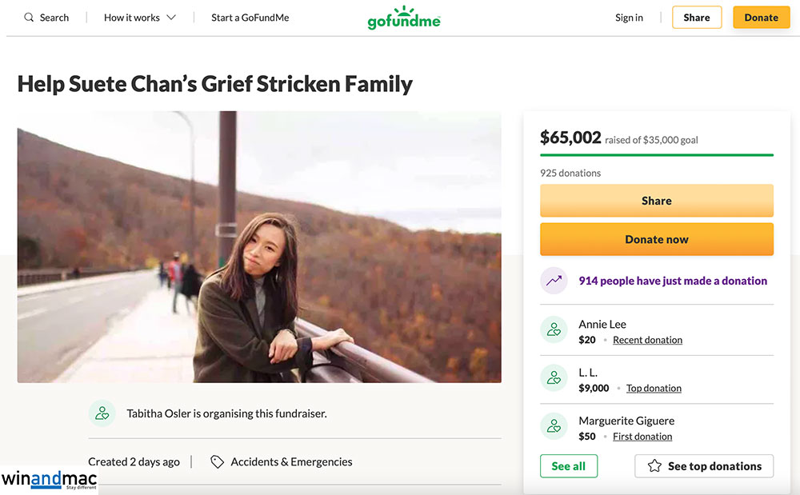Click the Donate now button
This screenshot has width=800, height=495.
(656, 239)
